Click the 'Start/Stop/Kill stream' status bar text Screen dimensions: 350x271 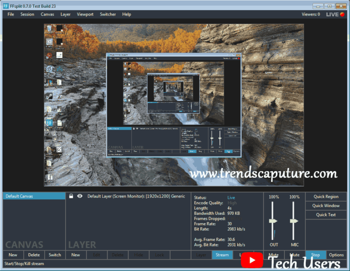tap(24, 264)
